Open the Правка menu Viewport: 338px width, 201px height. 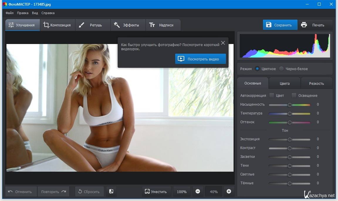tap(23, 13)
